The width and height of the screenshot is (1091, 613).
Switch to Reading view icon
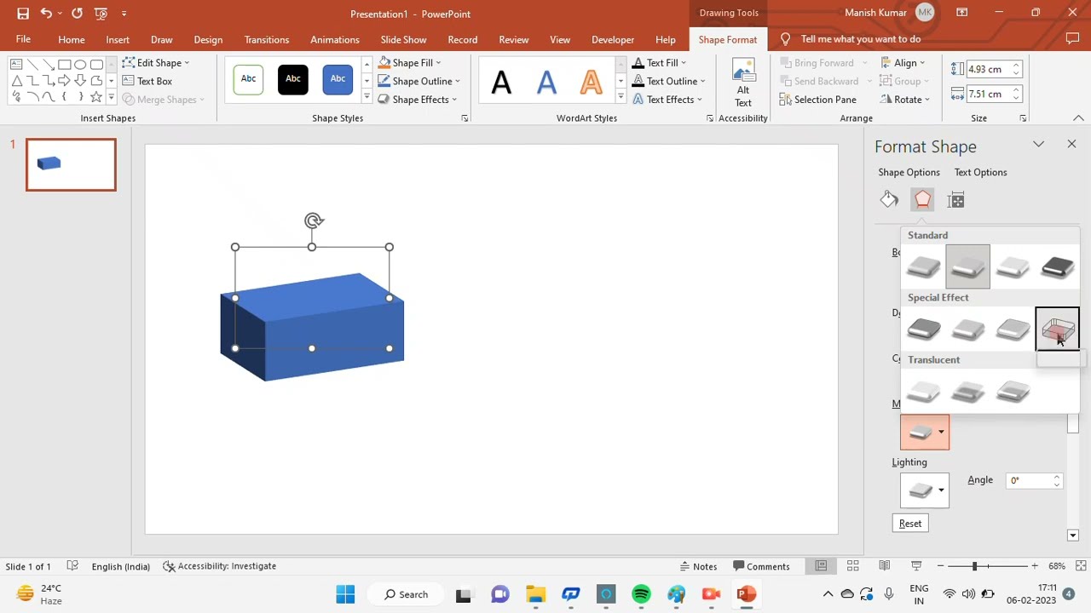pyautogui.click(x=884, y=566)
